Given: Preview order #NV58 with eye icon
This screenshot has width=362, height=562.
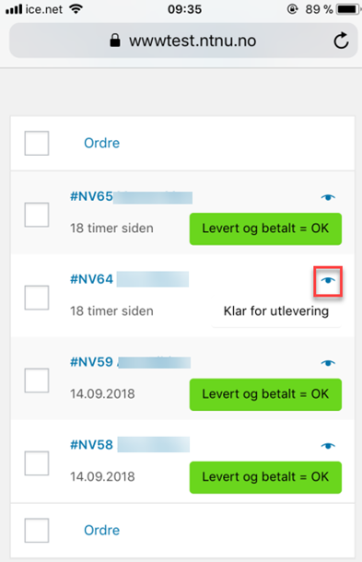Looking at the screenshot, I should [x=328, y=446].
